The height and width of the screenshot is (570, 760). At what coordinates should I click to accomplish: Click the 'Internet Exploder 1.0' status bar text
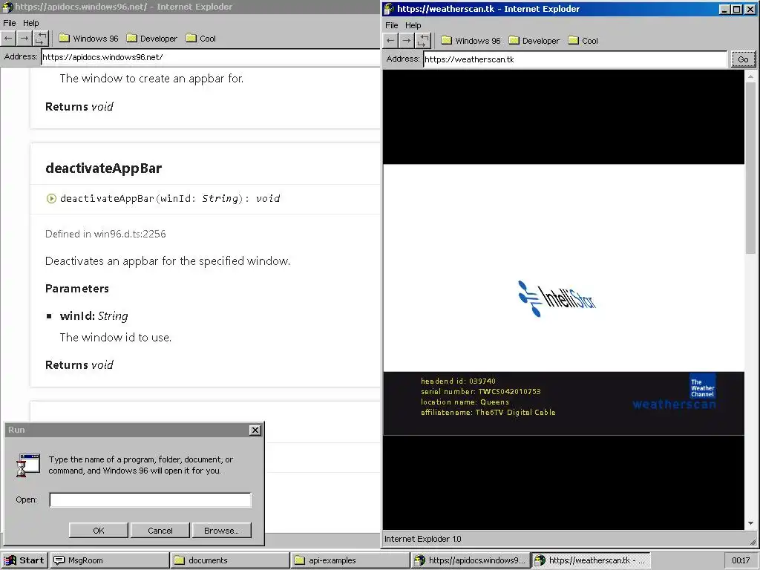point(422,539)
